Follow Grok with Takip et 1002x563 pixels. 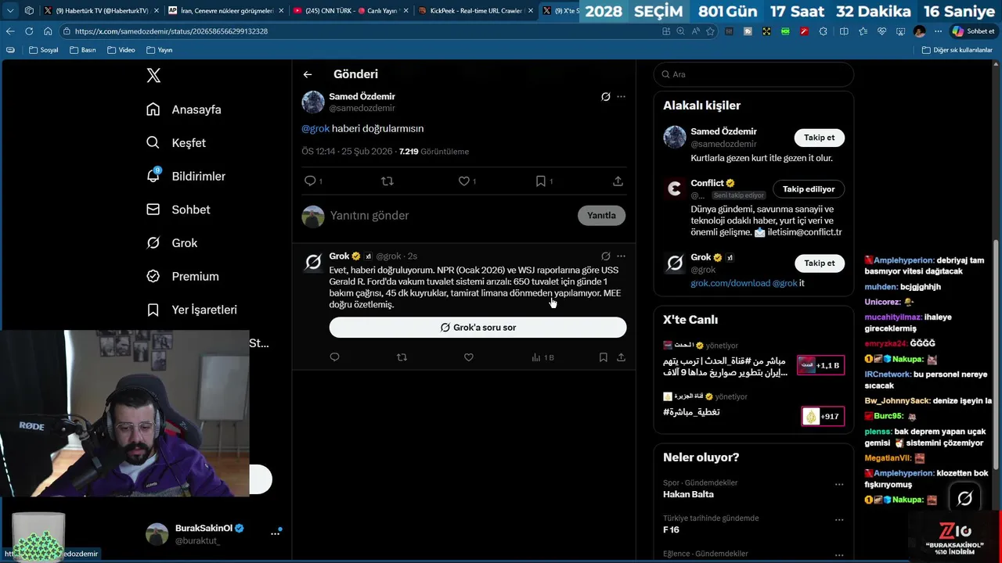point(820,264)
